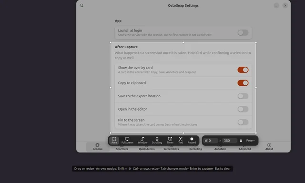Toggle the aspect ratio lock icon
This screenshot has width=305, height=183.
coord(241,141)
